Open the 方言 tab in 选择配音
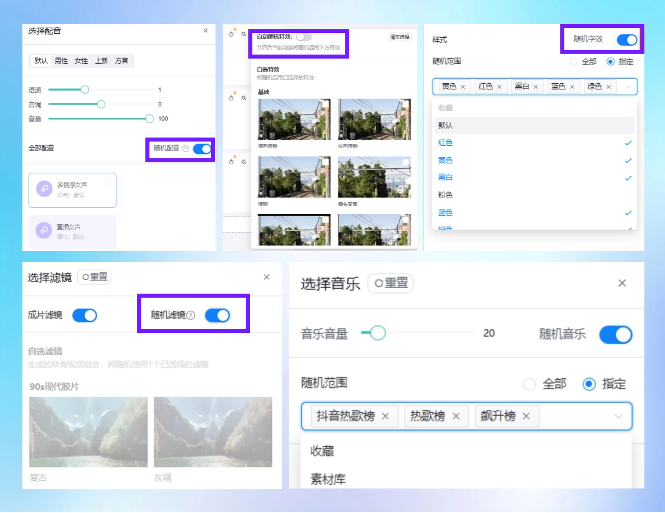The height and width of the screenshot is (513, 665). pos(122,61)
